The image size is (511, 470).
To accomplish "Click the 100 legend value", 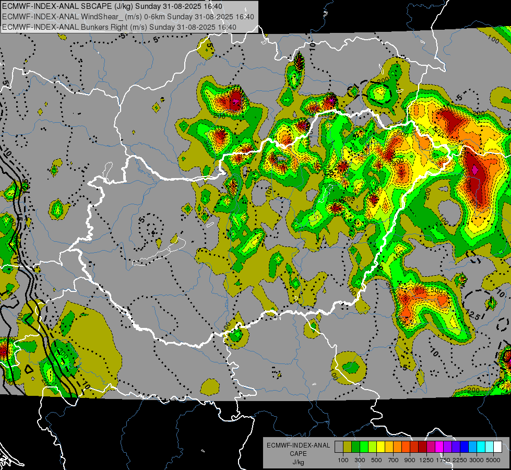I will click(343, 460).
